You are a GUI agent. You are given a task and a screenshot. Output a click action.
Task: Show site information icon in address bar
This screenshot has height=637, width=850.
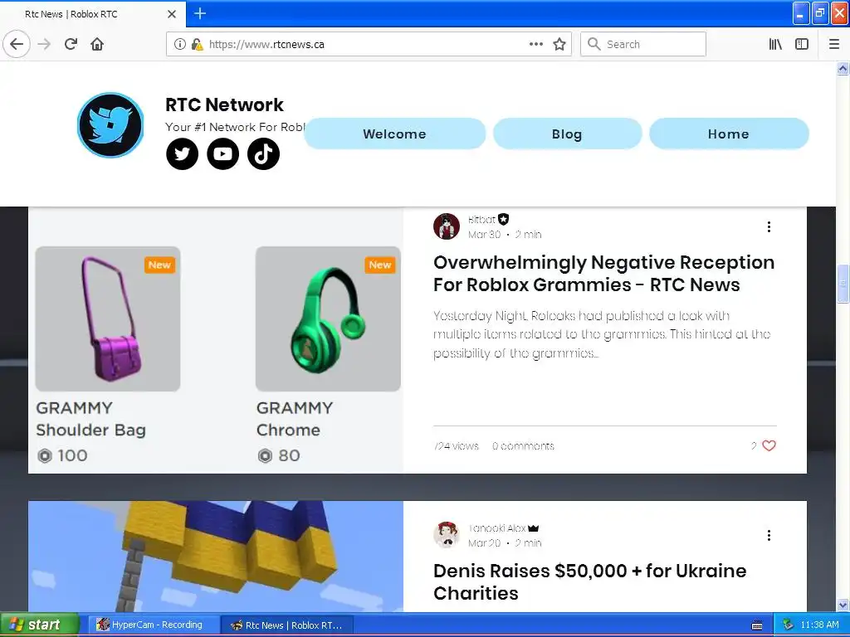(179, 44)
